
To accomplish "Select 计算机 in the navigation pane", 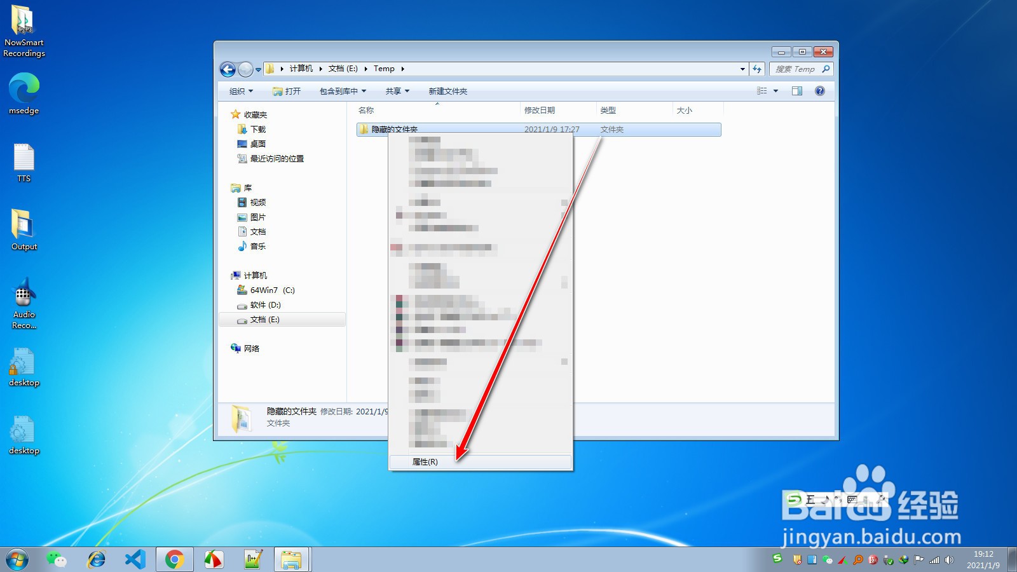I will point(249,275).
